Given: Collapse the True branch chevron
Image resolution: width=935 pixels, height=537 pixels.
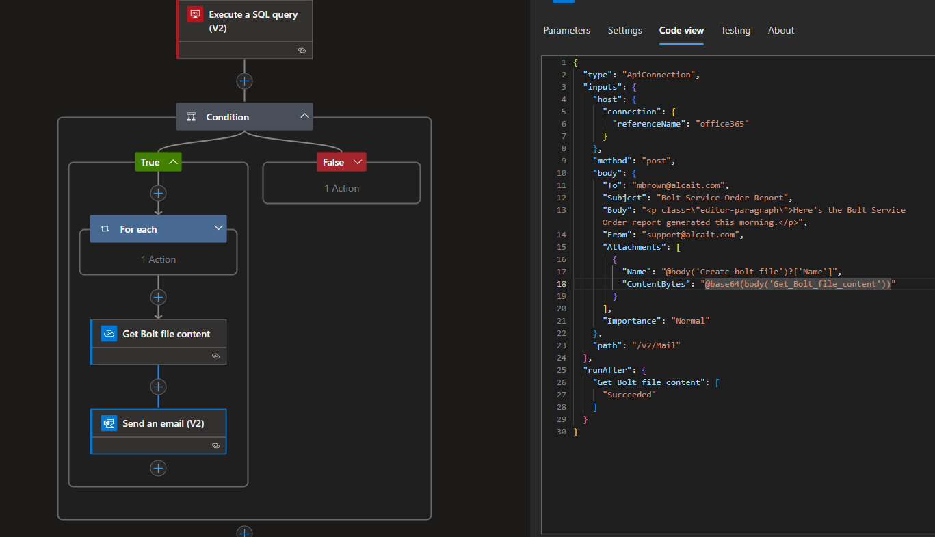Looking at the screenshot, I should (x=173, y=162).
